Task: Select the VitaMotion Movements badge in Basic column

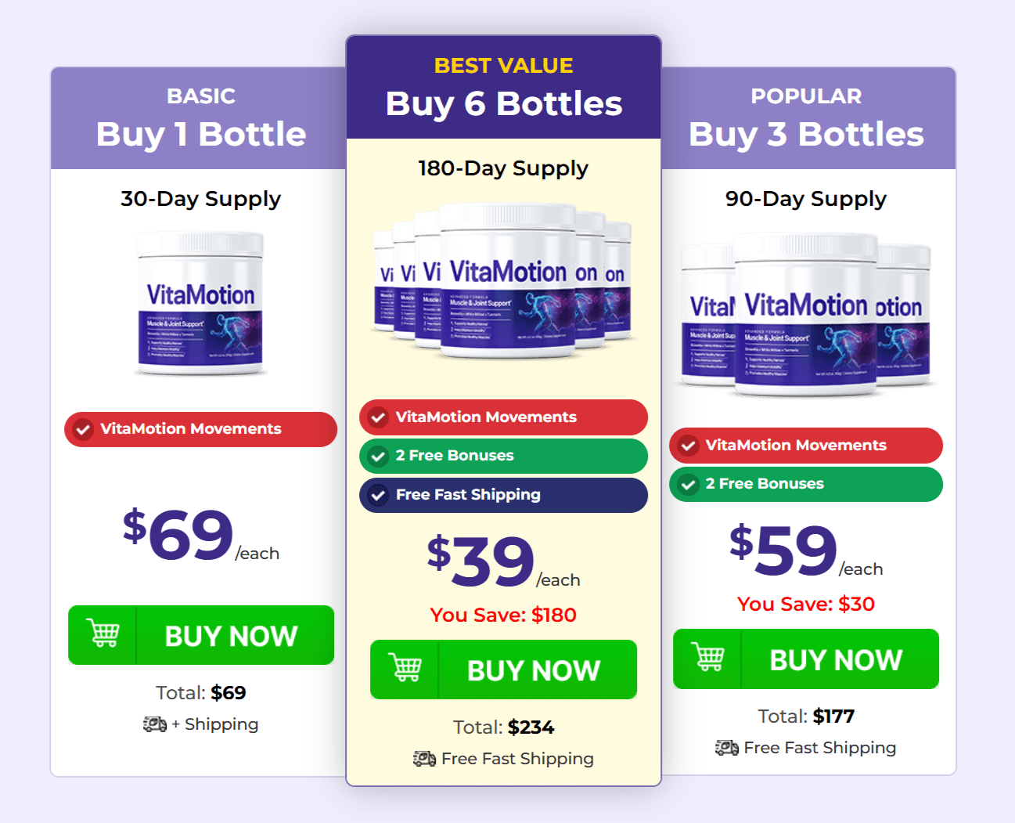Action: click(200, 429)
